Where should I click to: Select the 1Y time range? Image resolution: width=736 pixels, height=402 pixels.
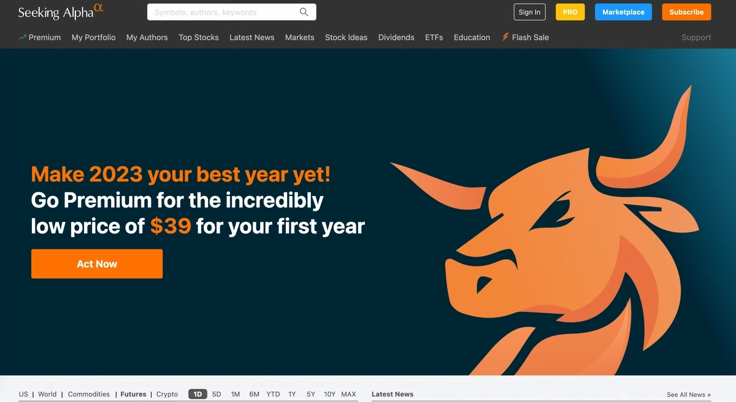(x=292, y=395)
